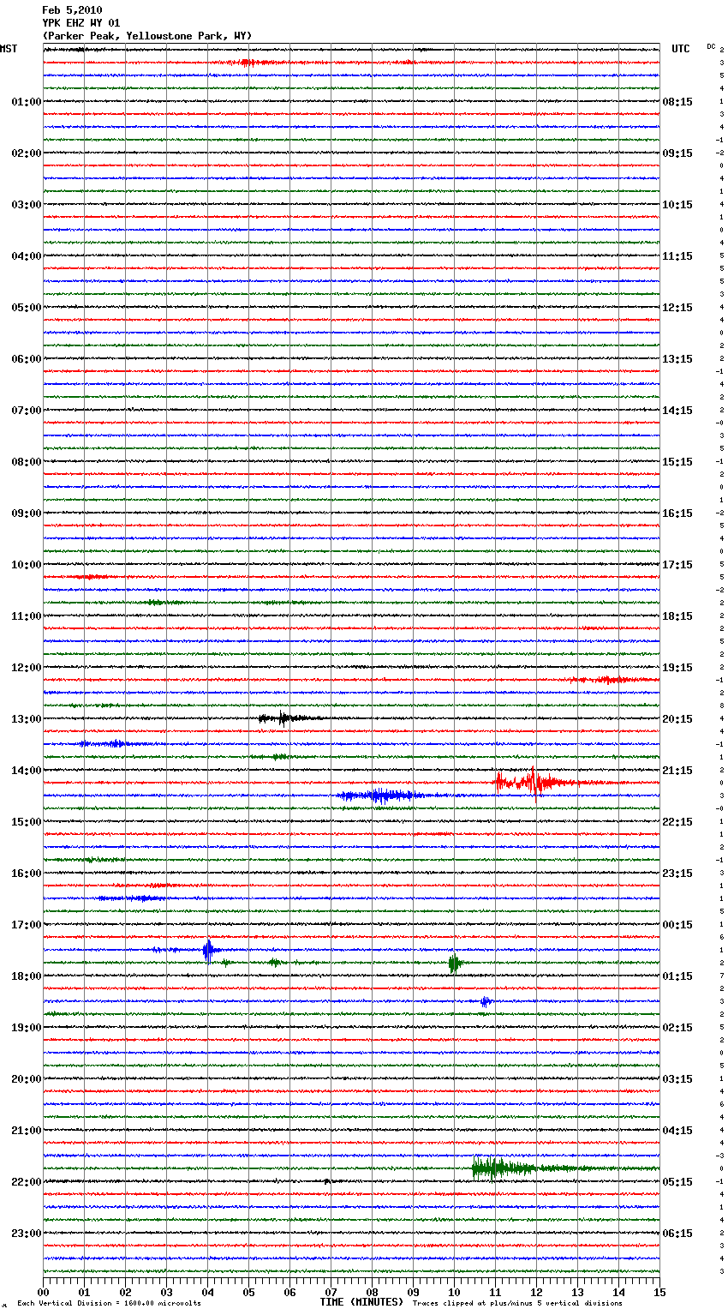This screenshot has width=728, height=1315.
Task: Click the 'TIME (MINUTES)' axis title
Action: pos(361,1302)
